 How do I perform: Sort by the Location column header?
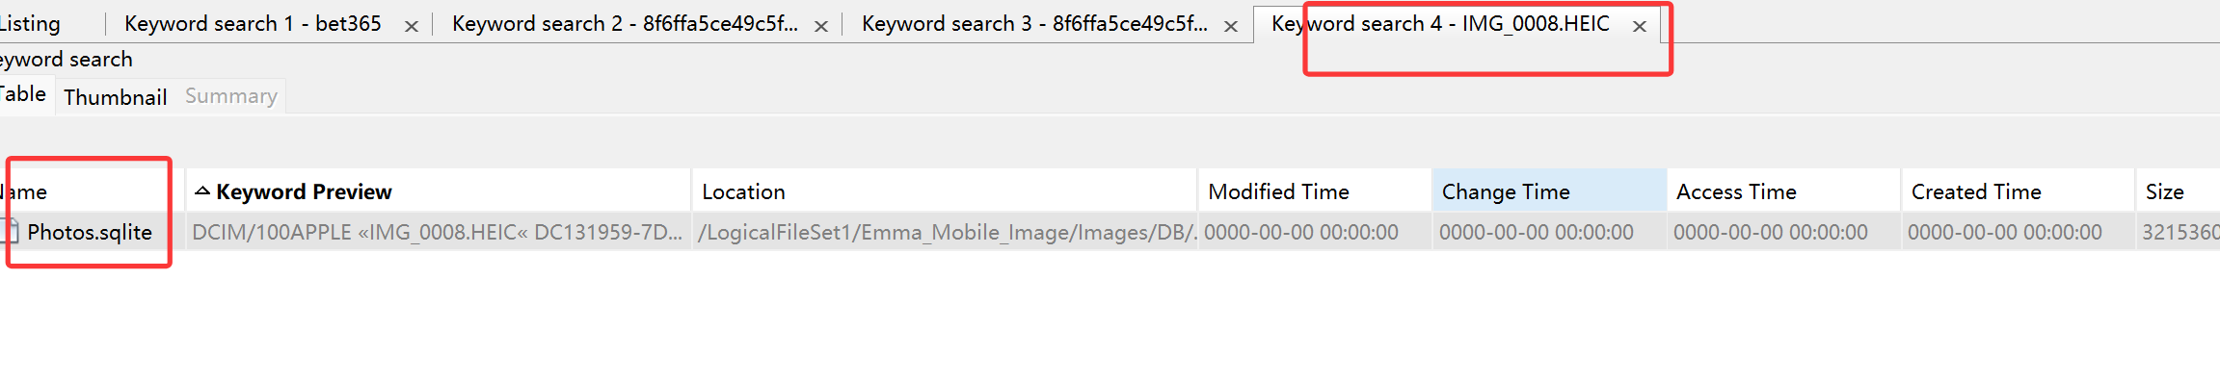pos(945,190)
